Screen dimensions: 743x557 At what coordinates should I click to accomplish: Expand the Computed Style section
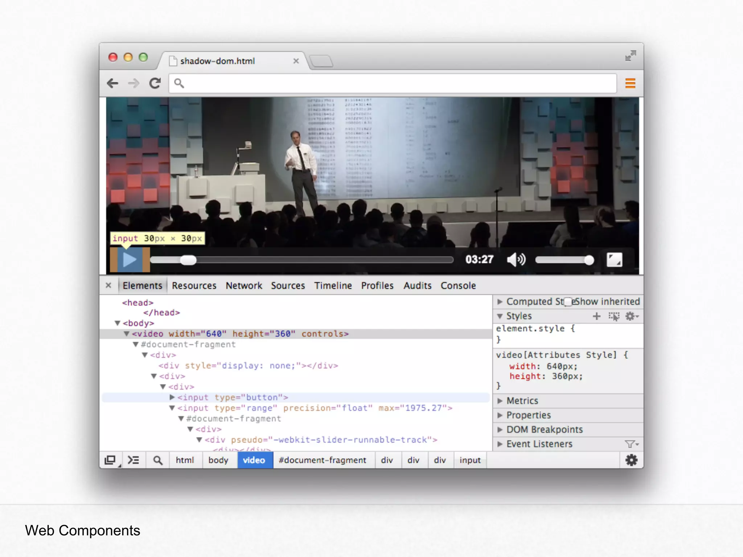click(500, 302)
